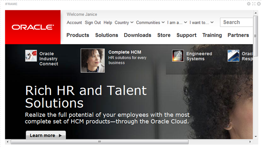Open the Help link

click(108, 23)
